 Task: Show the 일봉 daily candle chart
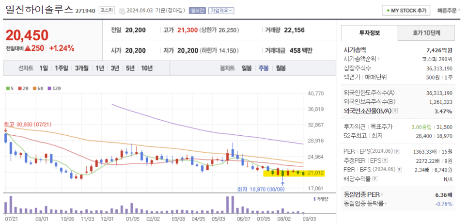coord(247,68)
